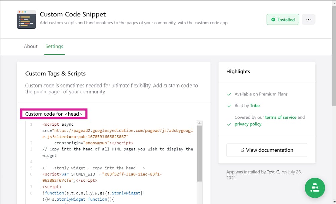336x204 pixels.
Task: Open the privacy policy link
Action: click(248, 124)
